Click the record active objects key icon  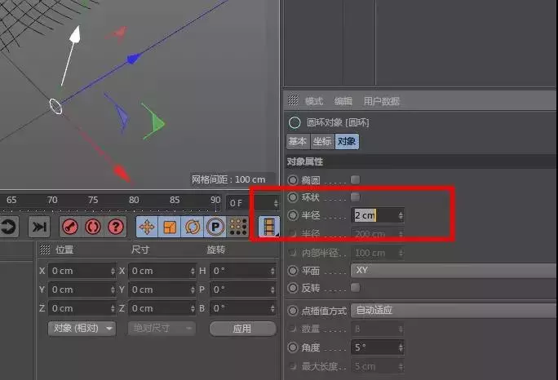tap(71, 227)
